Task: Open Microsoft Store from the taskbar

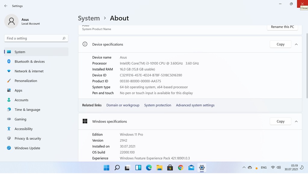Action: tap(170, 168)
